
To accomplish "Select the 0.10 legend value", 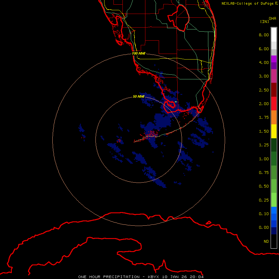I will (x=264, y=214).
